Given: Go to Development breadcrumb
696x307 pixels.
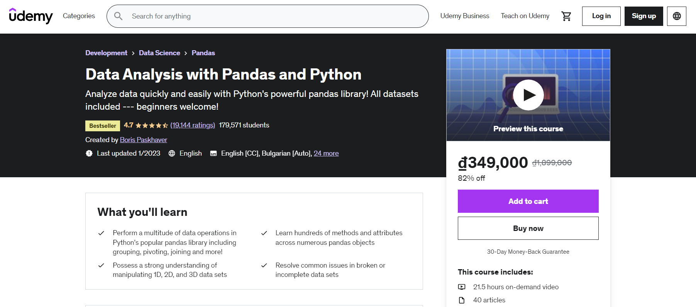Looking at the screenshot, I should point(106,53).
